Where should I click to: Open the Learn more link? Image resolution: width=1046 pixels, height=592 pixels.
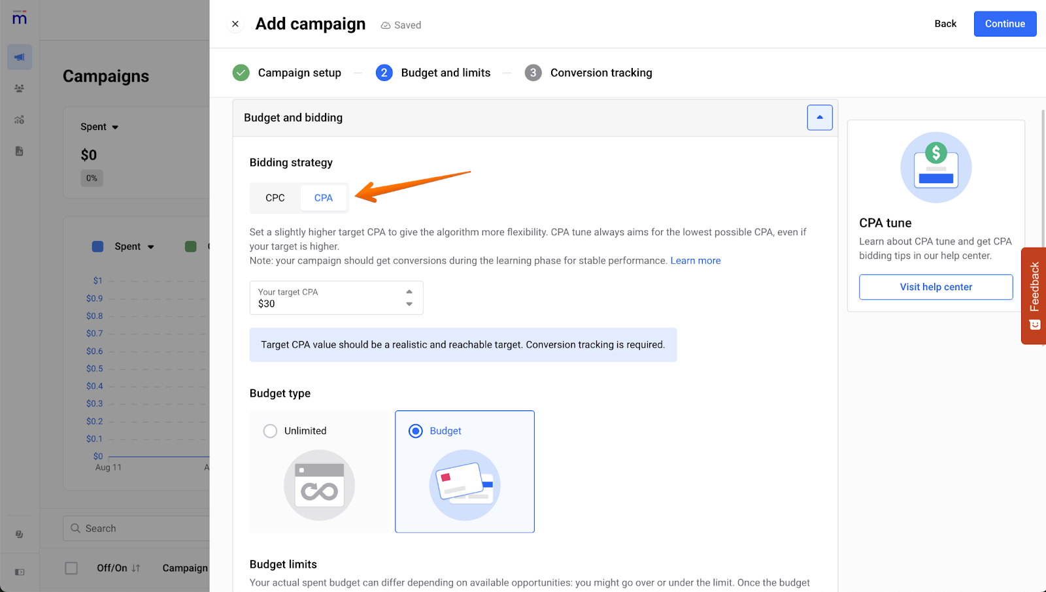tap(696, 261)
